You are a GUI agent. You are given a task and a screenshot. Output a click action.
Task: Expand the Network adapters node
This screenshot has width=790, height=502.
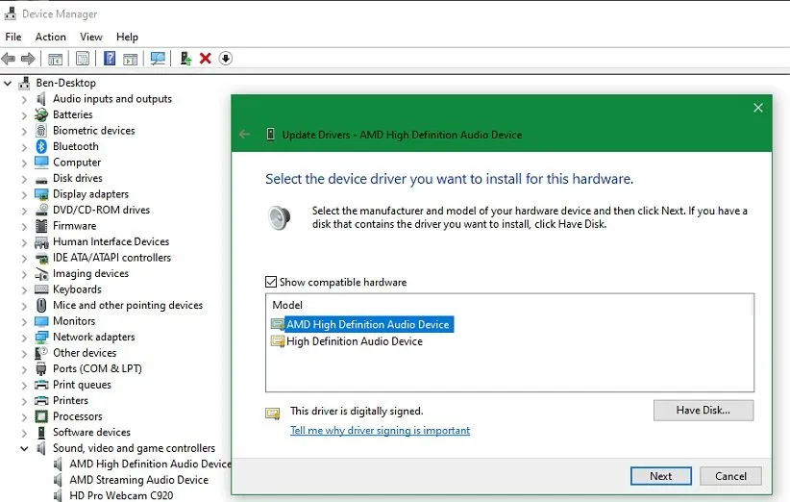tap(24, 338)
